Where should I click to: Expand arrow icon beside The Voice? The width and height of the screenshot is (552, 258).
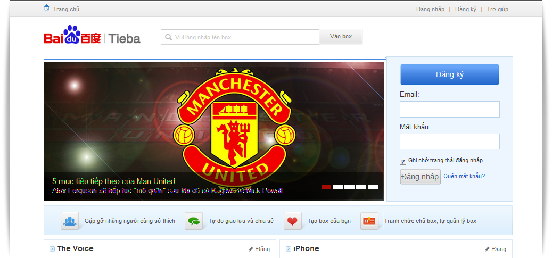(52, 249)
